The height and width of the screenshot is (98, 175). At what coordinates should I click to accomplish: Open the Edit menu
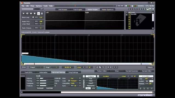27,6
